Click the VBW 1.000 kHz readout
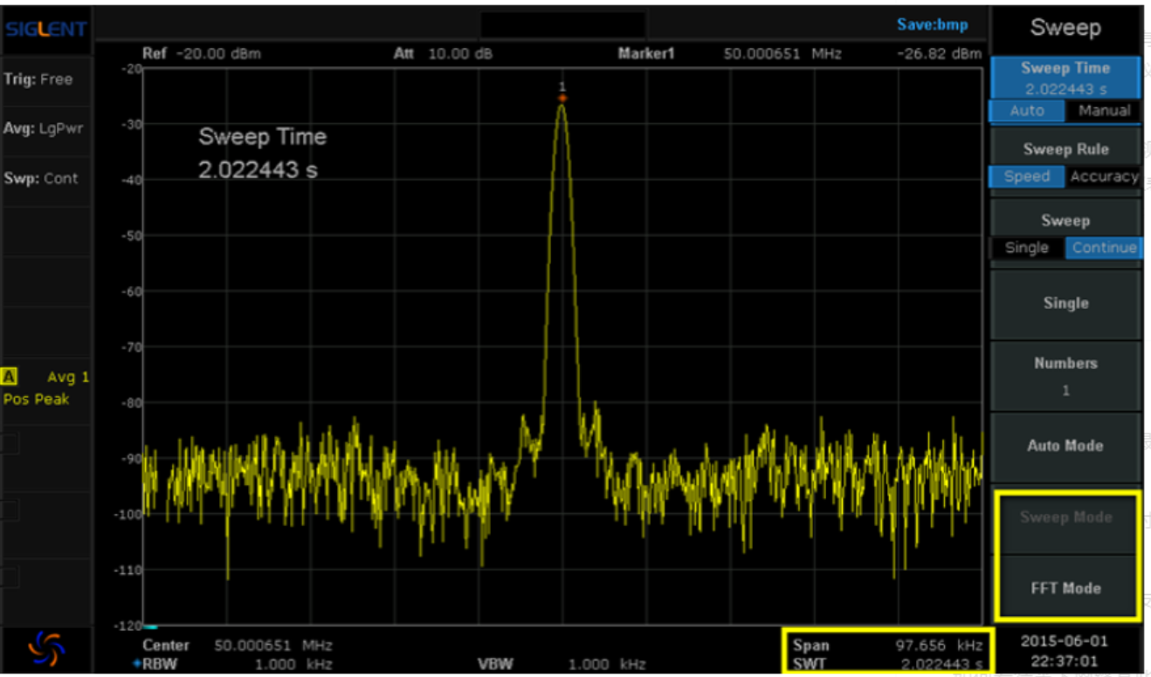Viewport: 1151px width, 677px height. [x=562, y=665]
